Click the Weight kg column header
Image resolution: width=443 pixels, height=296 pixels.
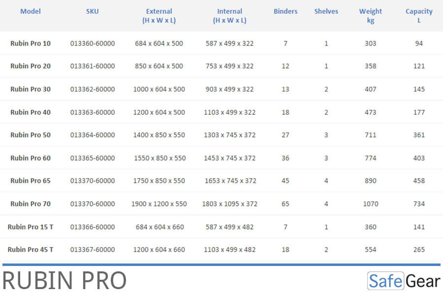[370, 16]
